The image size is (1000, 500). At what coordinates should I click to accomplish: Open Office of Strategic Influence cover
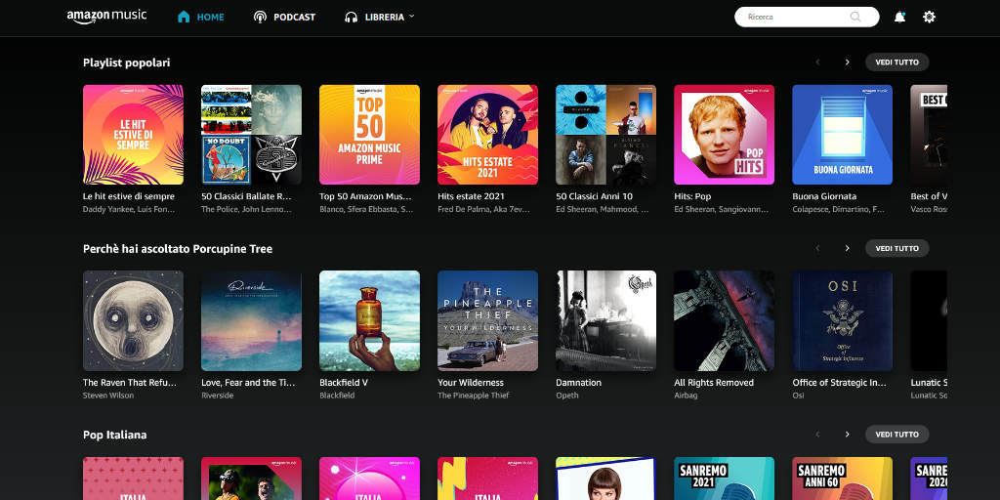(843, 320)
